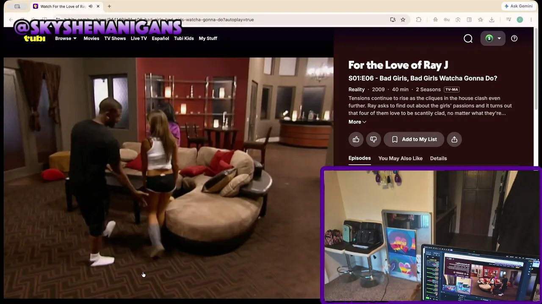Image resolution: width=542 pixels, height=304 pixels.
Task: Click the show title For the Love of Ray J
Action: pos(398,65)
